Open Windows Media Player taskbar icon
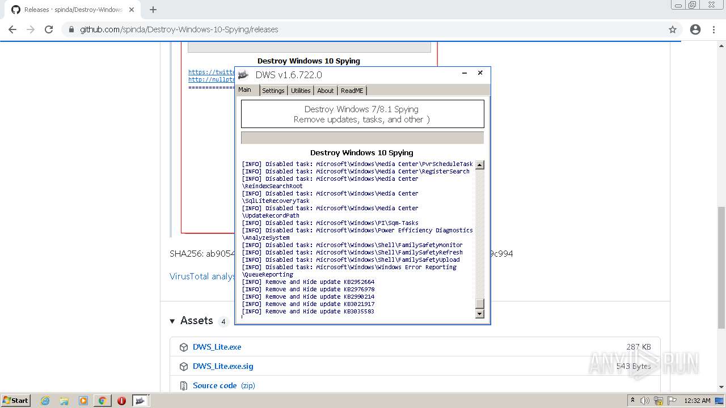 click(83, 401)
